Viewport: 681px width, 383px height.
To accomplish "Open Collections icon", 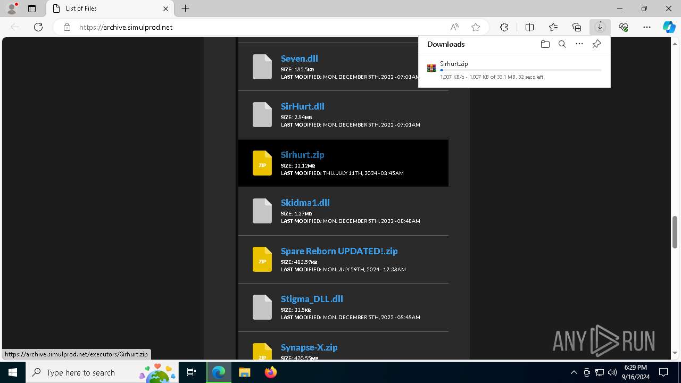I will (577, 27).
